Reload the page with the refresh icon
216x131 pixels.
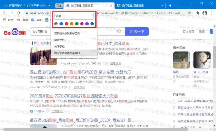[x=18, y=13]
